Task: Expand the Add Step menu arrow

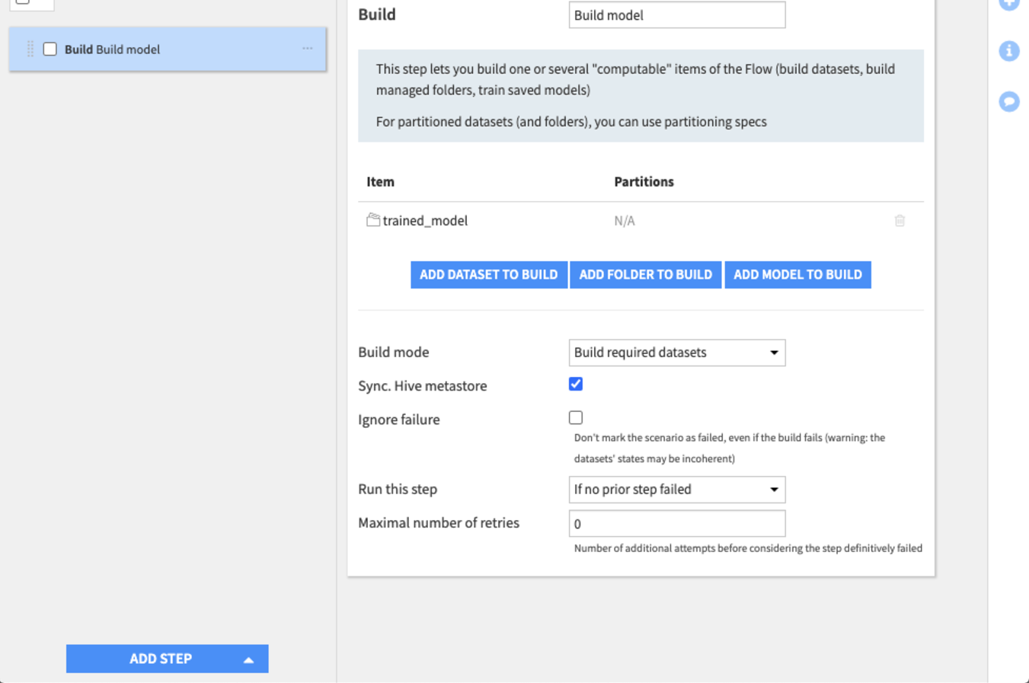Action: [x=248, y=659]
